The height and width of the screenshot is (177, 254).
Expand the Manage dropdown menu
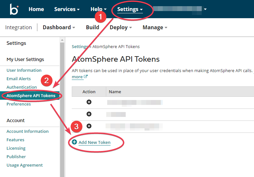pos(155,28)
